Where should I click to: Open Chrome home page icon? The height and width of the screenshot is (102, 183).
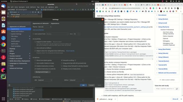click(x=106, y=8)
